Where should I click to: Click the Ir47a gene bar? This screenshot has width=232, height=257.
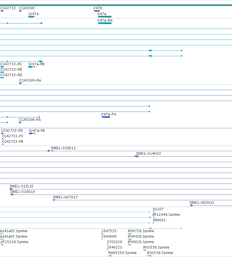[104, 17]
